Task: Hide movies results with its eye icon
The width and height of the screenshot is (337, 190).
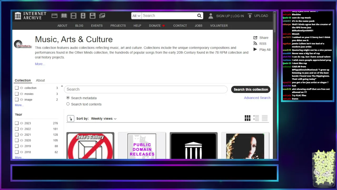Action: pos(22,94)
